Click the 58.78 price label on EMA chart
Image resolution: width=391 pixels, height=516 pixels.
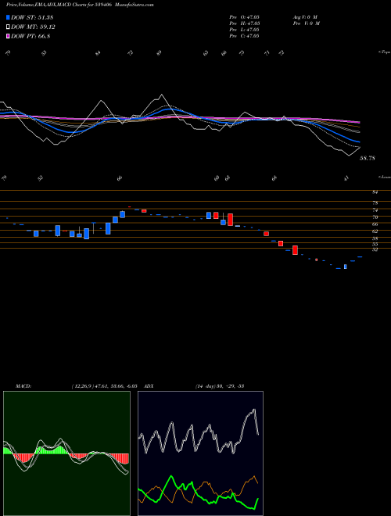click(x=368, y=158)
